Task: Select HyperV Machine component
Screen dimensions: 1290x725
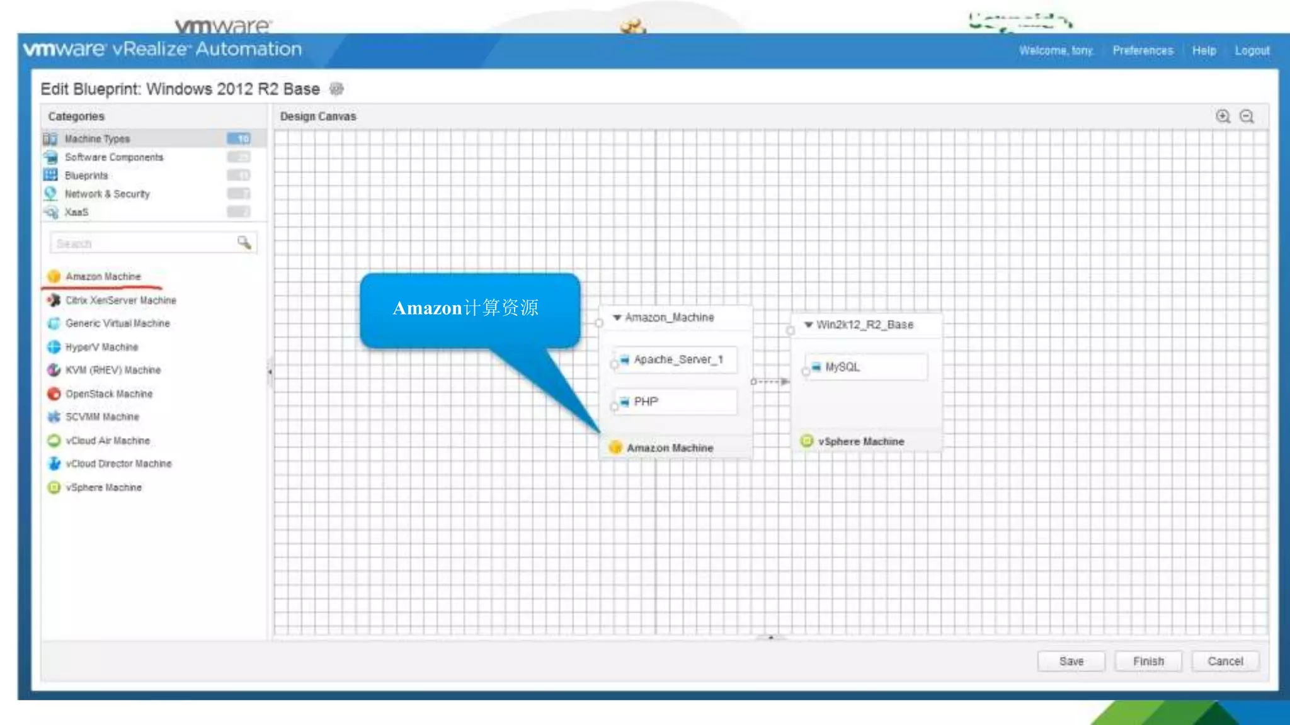Action: (101, 347)
